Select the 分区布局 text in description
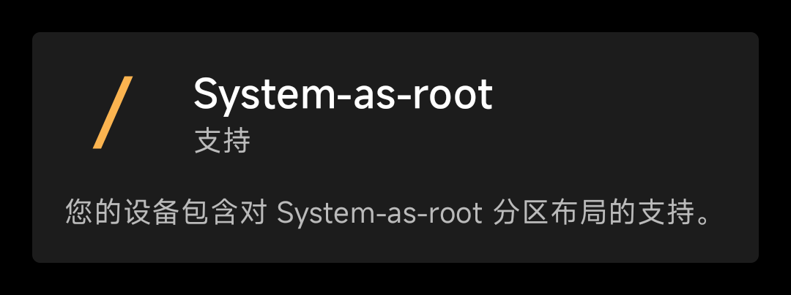Viewport: 791px width, 295px height. tap(545, 214)
